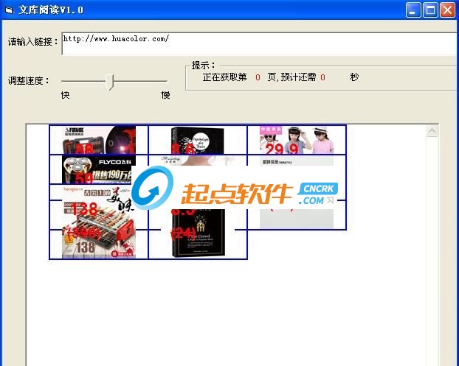Click the link input field containing huacolor URL
459x366 pixels.
click(x=260, y=43)
